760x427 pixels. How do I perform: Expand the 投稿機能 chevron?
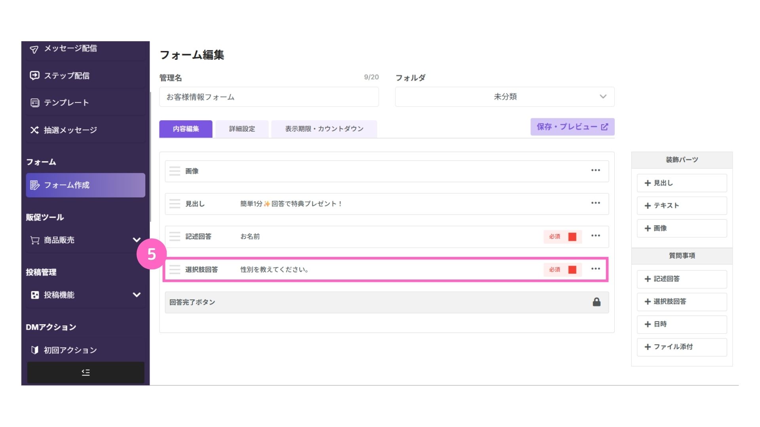(x=137, y=295)
